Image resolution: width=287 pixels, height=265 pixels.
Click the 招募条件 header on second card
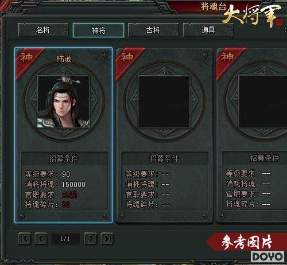pos(164,158)
